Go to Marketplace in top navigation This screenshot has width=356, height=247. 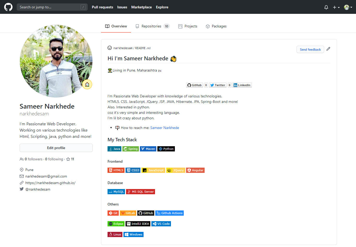coord(141,7)
